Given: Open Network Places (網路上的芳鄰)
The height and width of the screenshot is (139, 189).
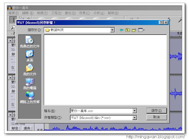Looking at the screenshot, I should click(30, 98).
